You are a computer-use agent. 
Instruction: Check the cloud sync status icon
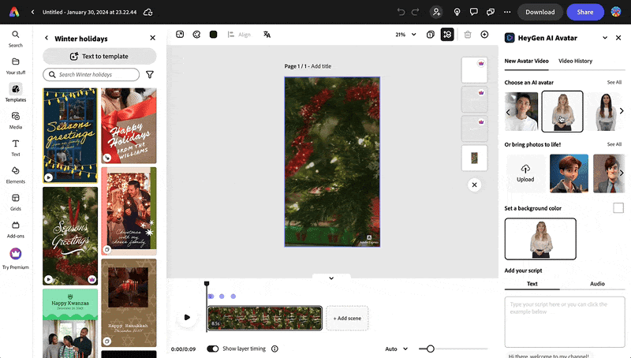pyautogui.click(x=148, y=12)
